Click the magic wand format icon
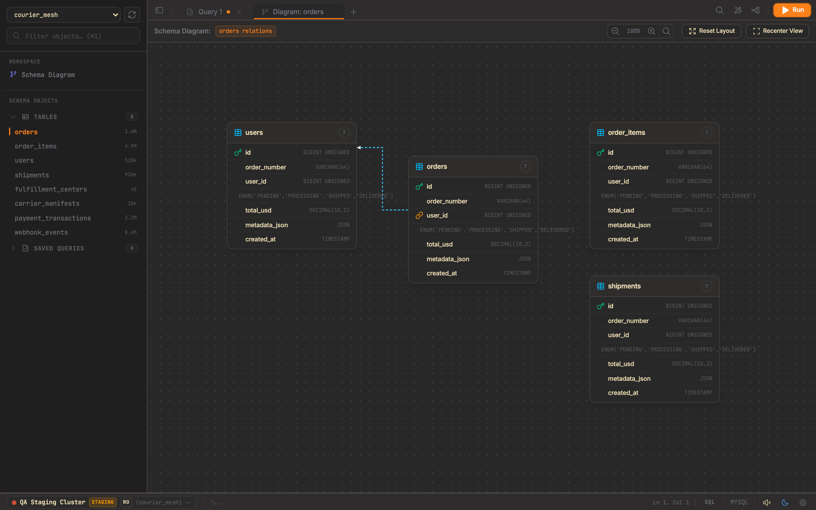The height and width of the screenshot is (510, 816). tap(738, 10)
